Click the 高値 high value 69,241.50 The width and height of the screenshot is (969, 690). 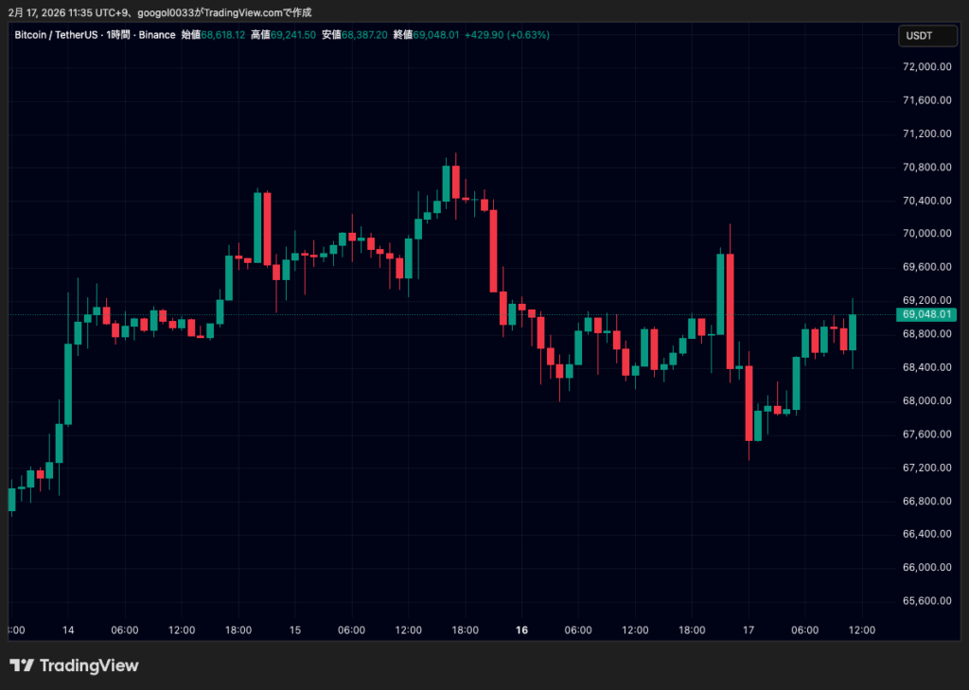(293, 35)
